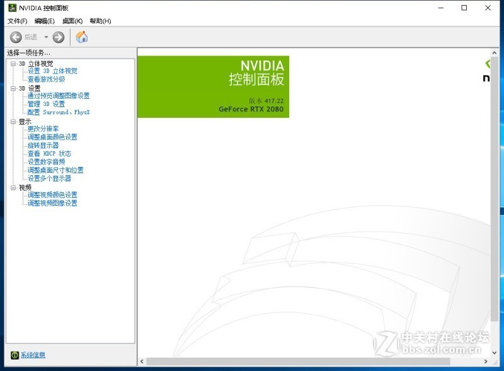504x371 pixels.
Task: Select 设置多个显示器 task
Action: 49,178
